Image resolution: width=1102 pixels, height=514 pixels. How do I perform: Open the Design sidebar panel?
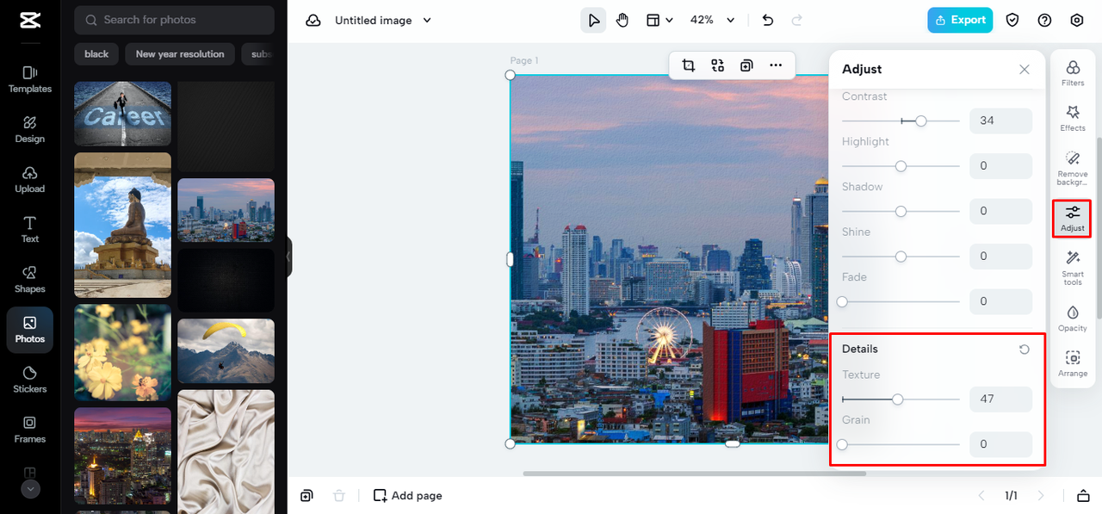click(x=29, y=129)
